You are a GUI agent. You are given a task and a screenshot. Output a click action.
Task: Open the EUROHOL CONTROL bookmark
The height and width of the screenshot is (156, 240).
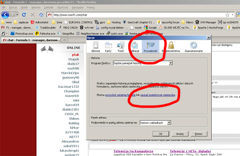(78, 22)
